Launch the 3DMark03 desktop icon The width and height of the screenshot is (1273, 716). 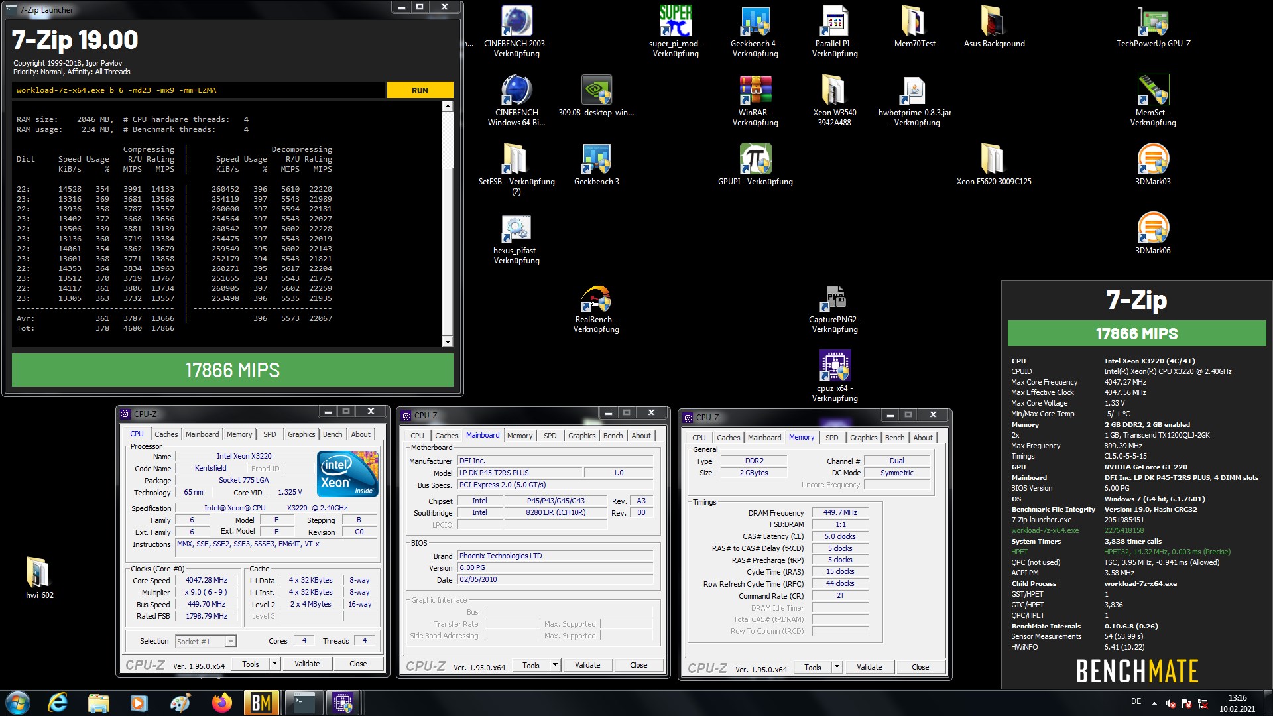[x=1153, y=164]
